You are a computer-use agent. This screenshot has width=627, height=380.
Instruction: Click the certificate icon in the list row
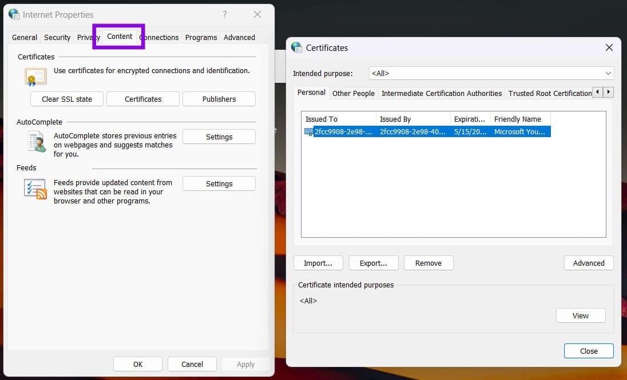click(x=309, y=132)
